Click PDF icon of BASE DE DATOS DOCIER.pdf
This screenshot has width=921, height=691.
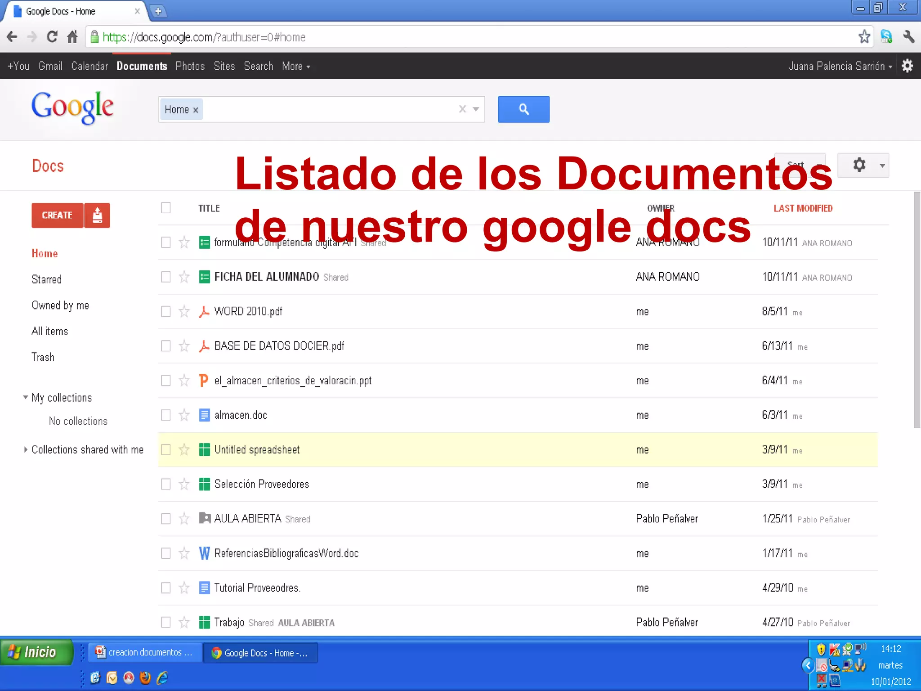pyautogui.click(x=204, y=346)
